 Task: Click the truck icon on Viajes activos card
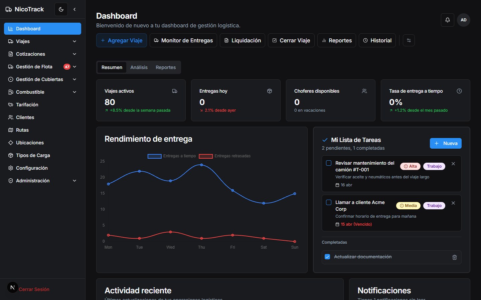click(x=175, y=91)
